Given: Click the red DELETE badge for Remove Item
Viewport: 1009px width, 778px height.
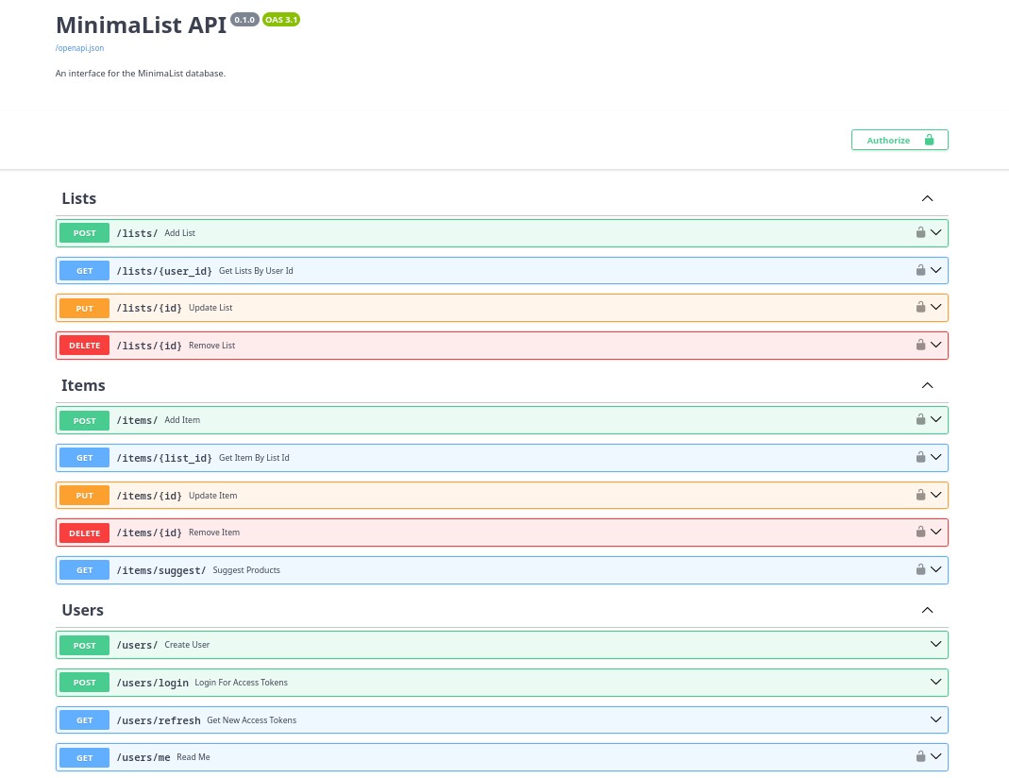Looking at the screenshot, I should click(x=85, y=533).
